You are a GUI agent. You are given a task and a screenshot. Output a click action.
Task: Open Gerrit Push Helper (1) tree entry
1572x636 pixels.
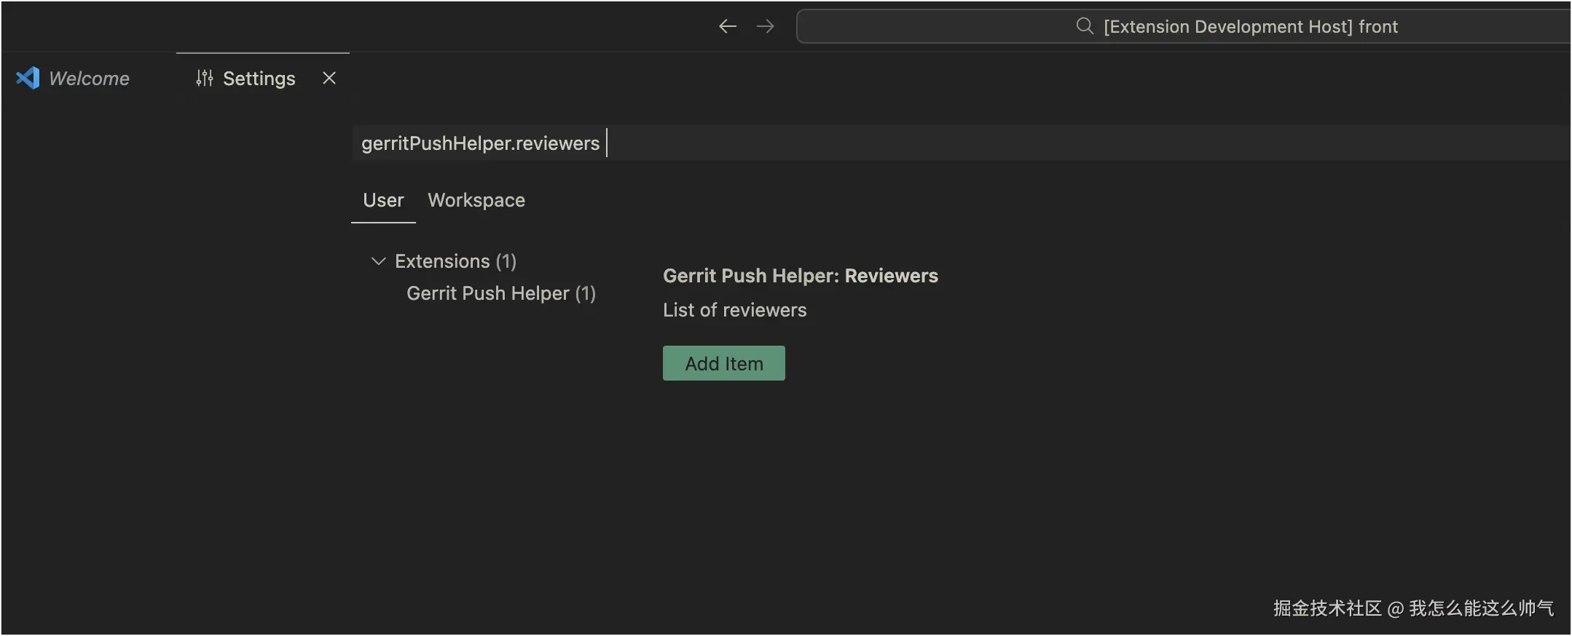tap(501, 293)
